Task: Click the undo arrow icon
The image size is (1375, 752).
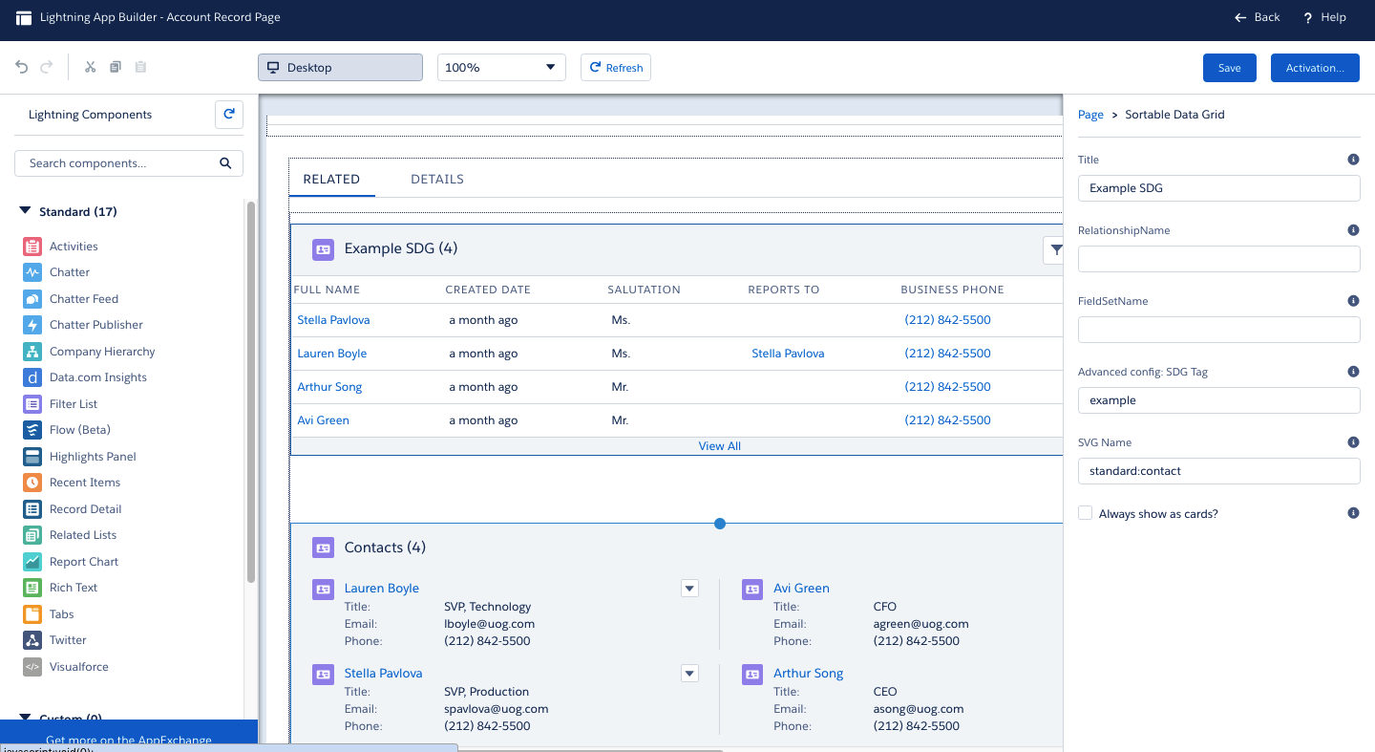Action: point(22,67)
